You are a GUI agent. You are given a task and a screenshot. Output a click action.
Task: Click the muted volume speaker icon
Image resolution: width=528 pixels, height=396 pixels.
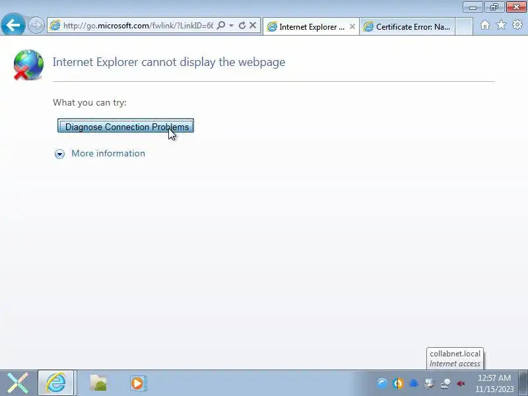pyautogui.click(x=461, y=383)
